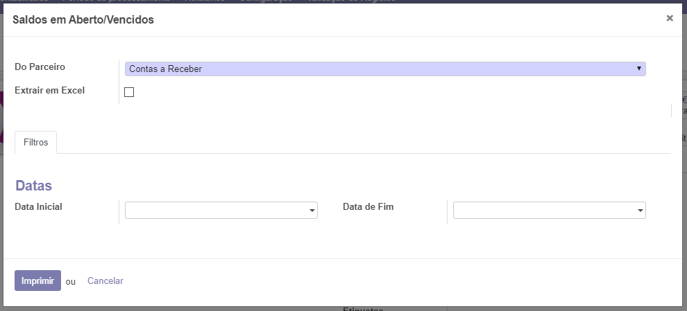Image resolution: width=687 pixels, height=311 pixels.
Task: Switch to the Filtros tab
Action: 35,142
